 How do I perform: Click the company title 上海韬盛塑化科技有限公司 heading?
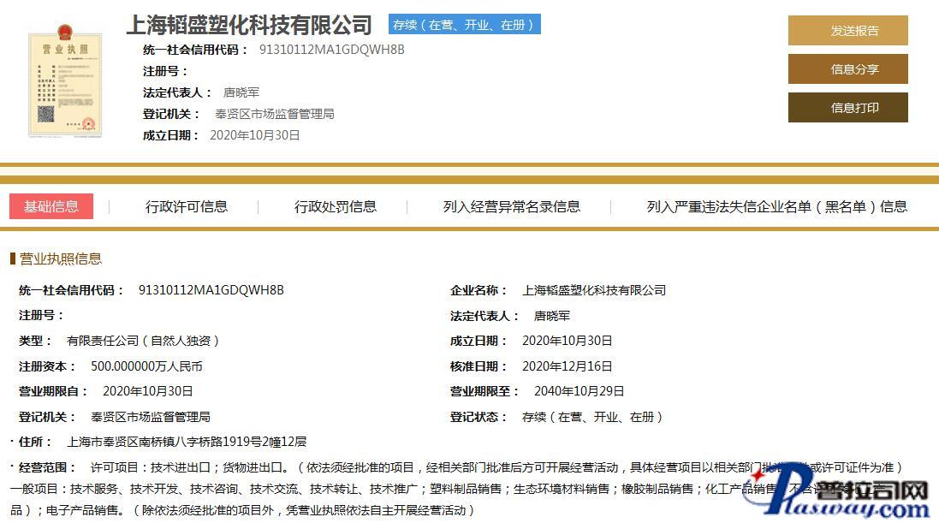coord(249,25)
